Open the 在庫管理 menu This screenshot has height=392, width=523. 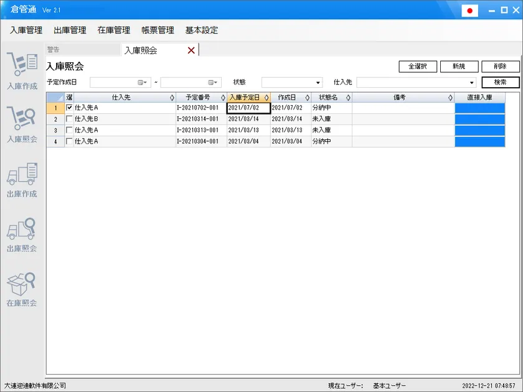click(114, 30)
